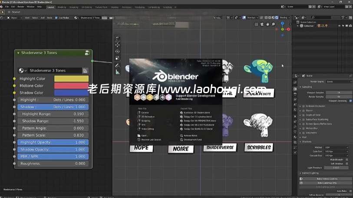Viewport: 353px width, 198px height.
Task: Select the Scale tool in viewport toolbar
Action: tap(118, 58)
